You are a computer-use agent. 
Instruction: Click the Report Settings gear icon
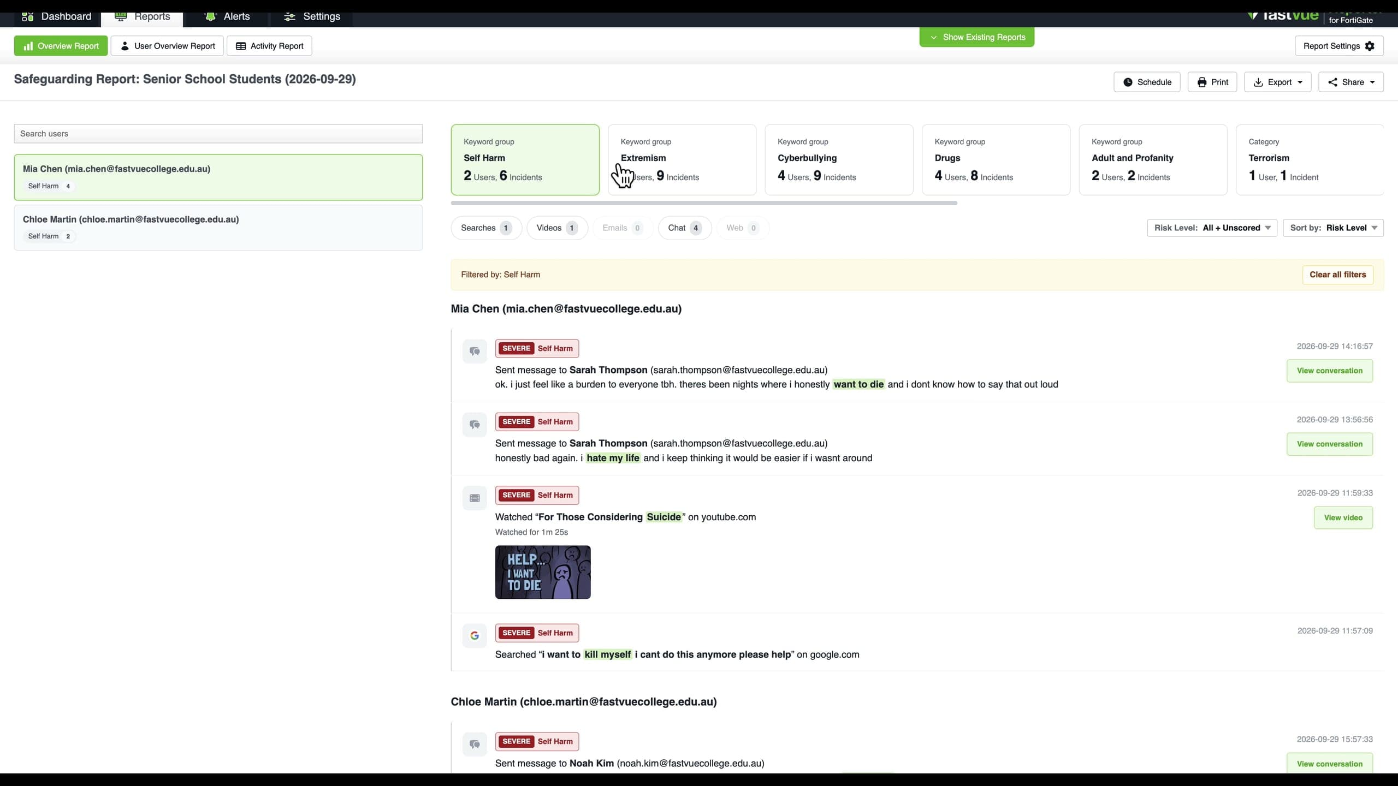click(x=1370, y=46)
